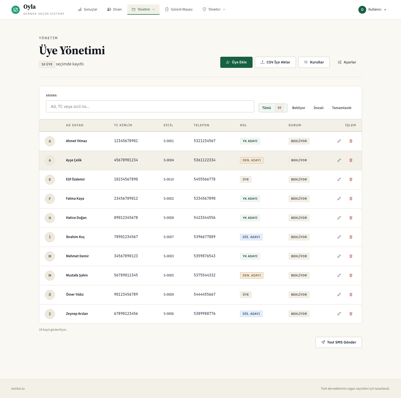Click the TELEFON column header

(202, 125)
